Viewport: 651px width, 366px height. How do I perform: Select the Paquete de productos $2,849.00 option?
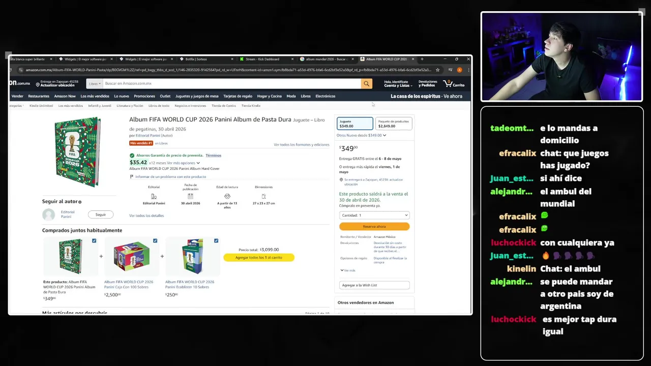point(394,124)
